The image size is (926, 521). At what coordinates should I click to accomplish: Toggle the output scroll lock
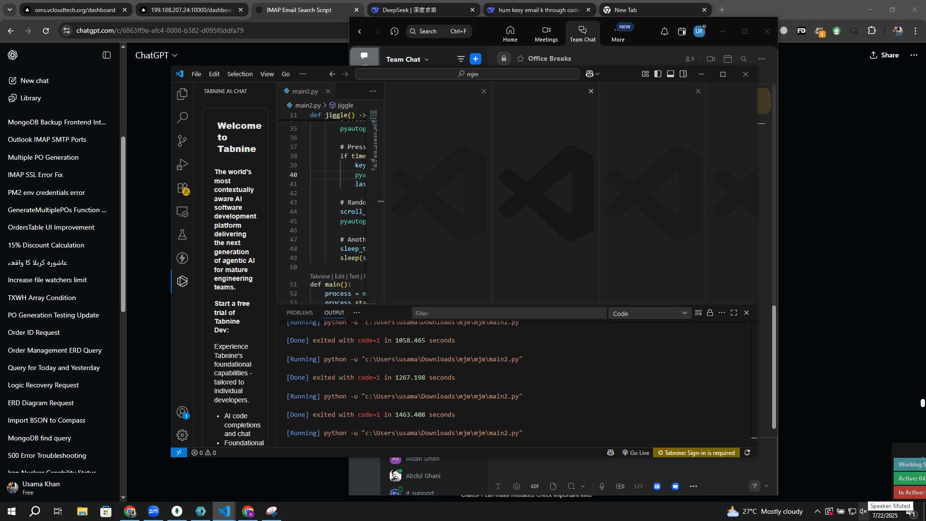pos(710,313)
